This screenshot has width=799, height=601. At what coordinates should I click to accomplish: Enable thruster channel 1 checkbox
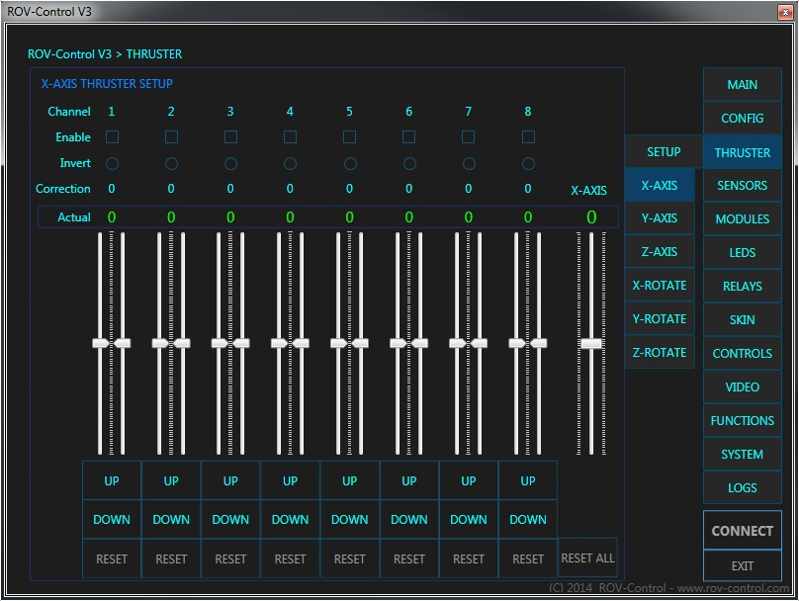pyautogui.click(x=112, y=136)
